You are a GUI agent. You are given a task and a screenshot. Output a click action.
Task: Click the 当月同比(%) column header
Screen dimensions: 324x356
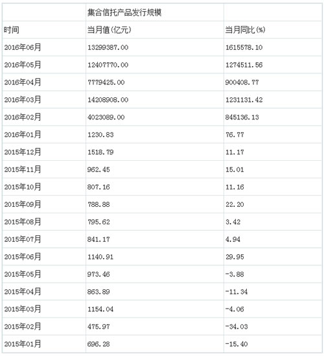245,30
